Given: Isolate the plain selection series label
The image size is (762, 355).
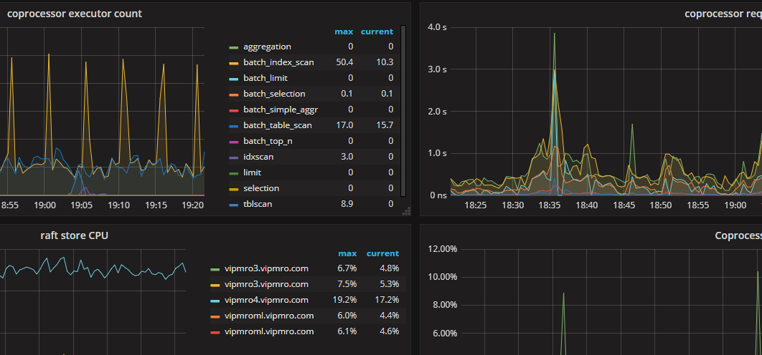Looking at the screenshot, I should coord(261,188).
